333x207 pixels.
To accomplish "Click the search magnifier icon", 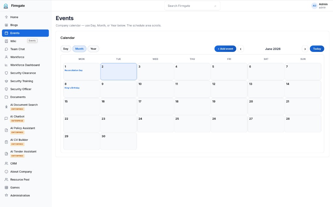I will pos(215,6).
